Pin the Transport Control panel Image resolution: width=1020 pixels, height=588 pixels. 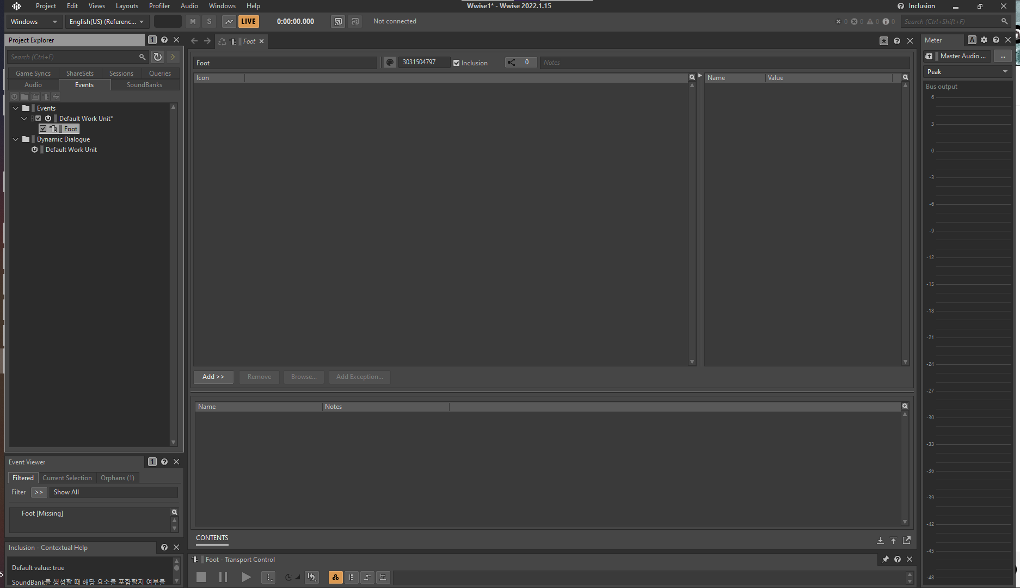pos(886,559)
